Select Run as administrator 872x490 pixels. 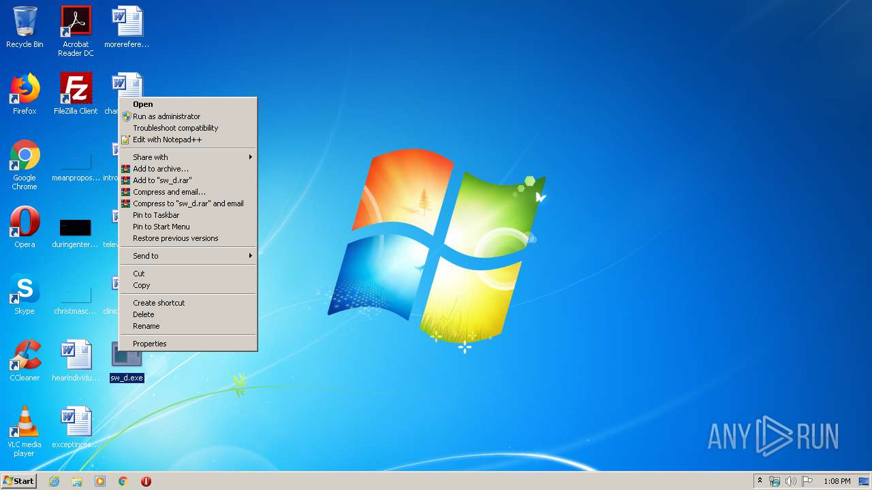pyautogui.click(x=188, y=116)
